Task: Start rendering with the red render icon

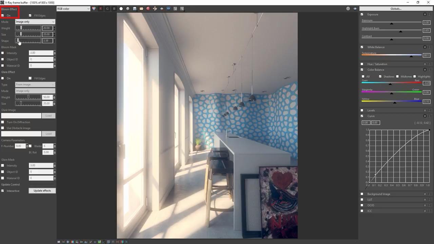Action: pos(148,8)
